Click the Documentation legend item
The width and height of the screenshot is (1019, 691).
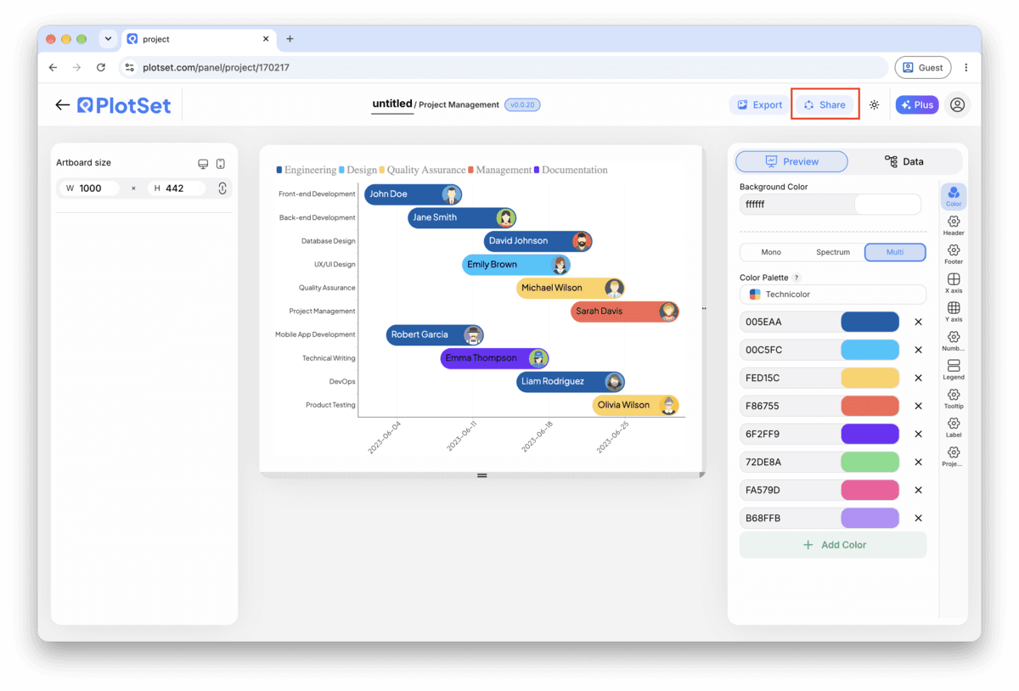[x=571, y=170]
